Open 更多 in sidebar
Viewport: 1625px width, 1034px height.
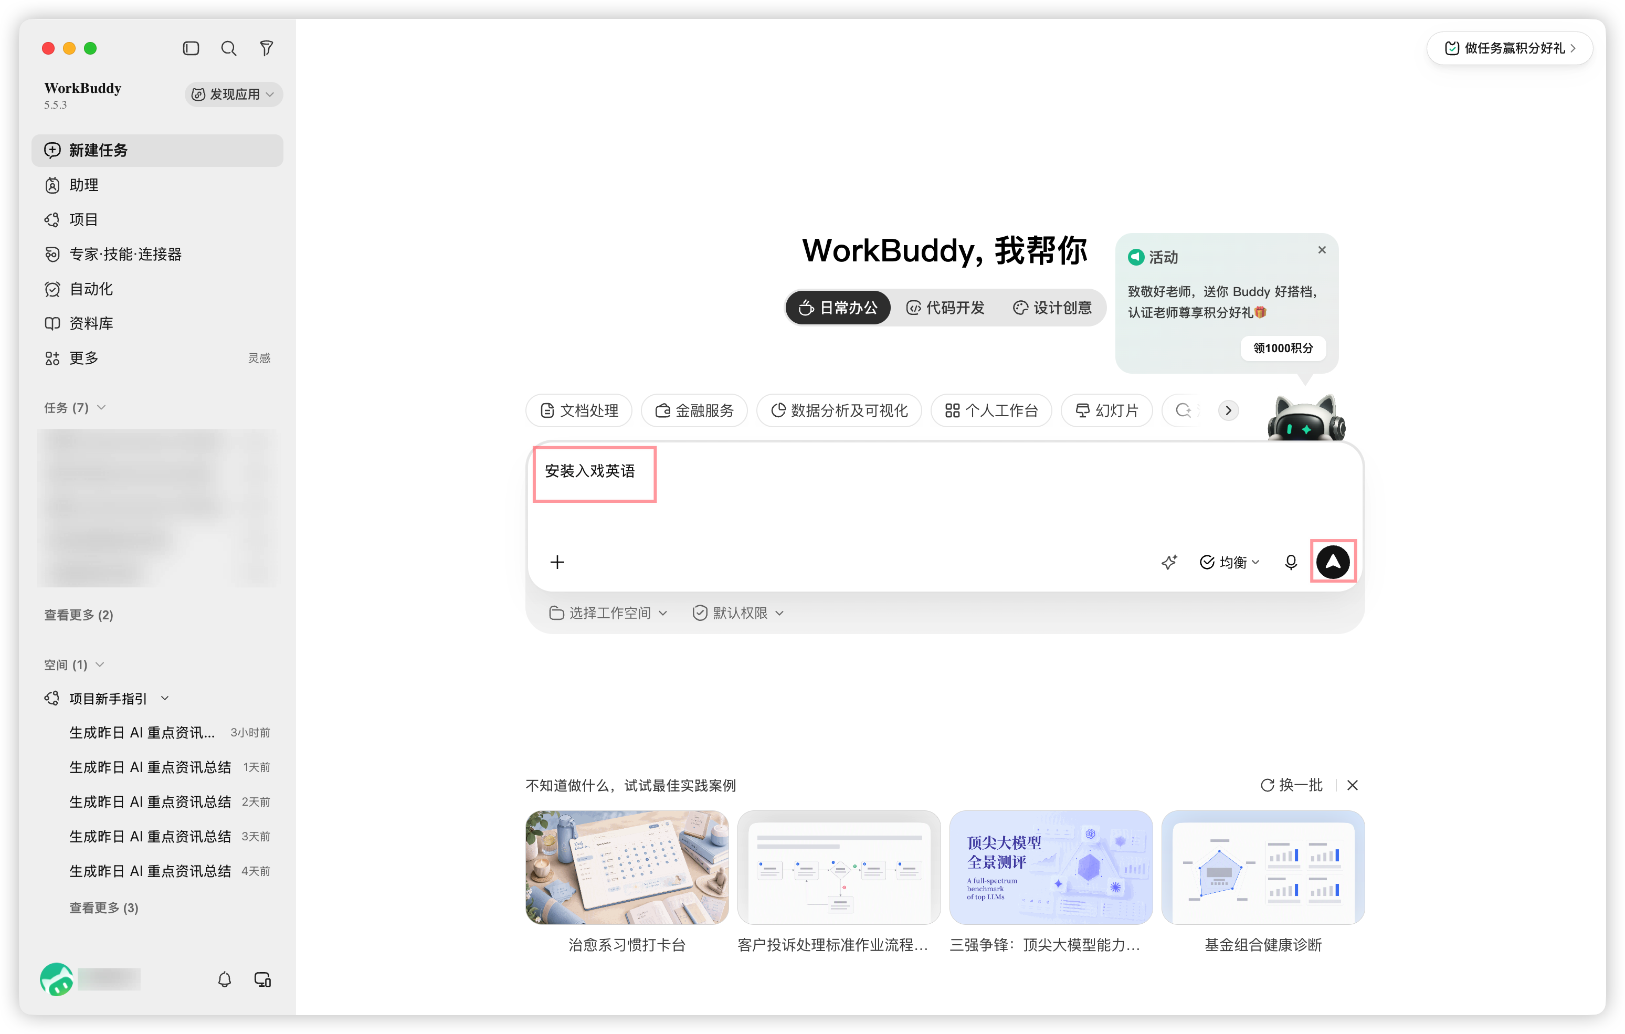click(157, 358)
